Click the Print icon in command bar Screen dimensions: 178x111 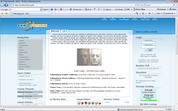pyautogui.click(x=150, y=13)
